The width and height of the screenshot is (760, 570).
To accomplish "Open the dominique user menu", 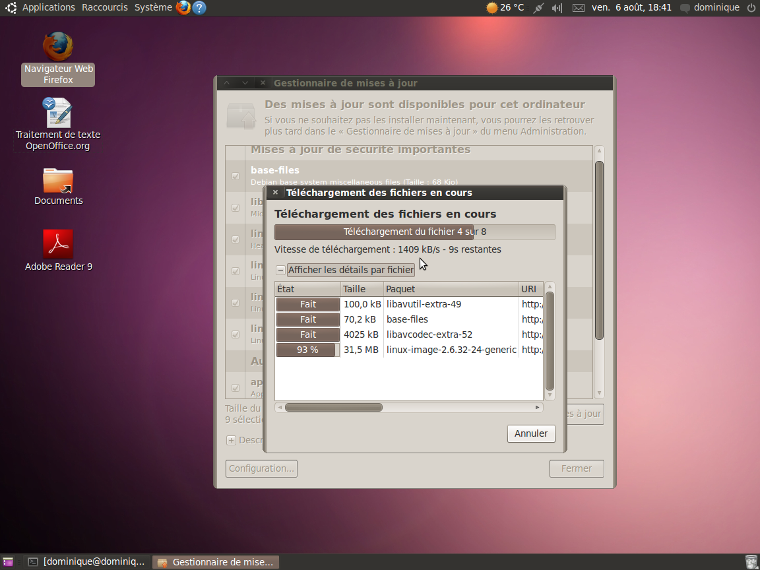I will (716, 7).
